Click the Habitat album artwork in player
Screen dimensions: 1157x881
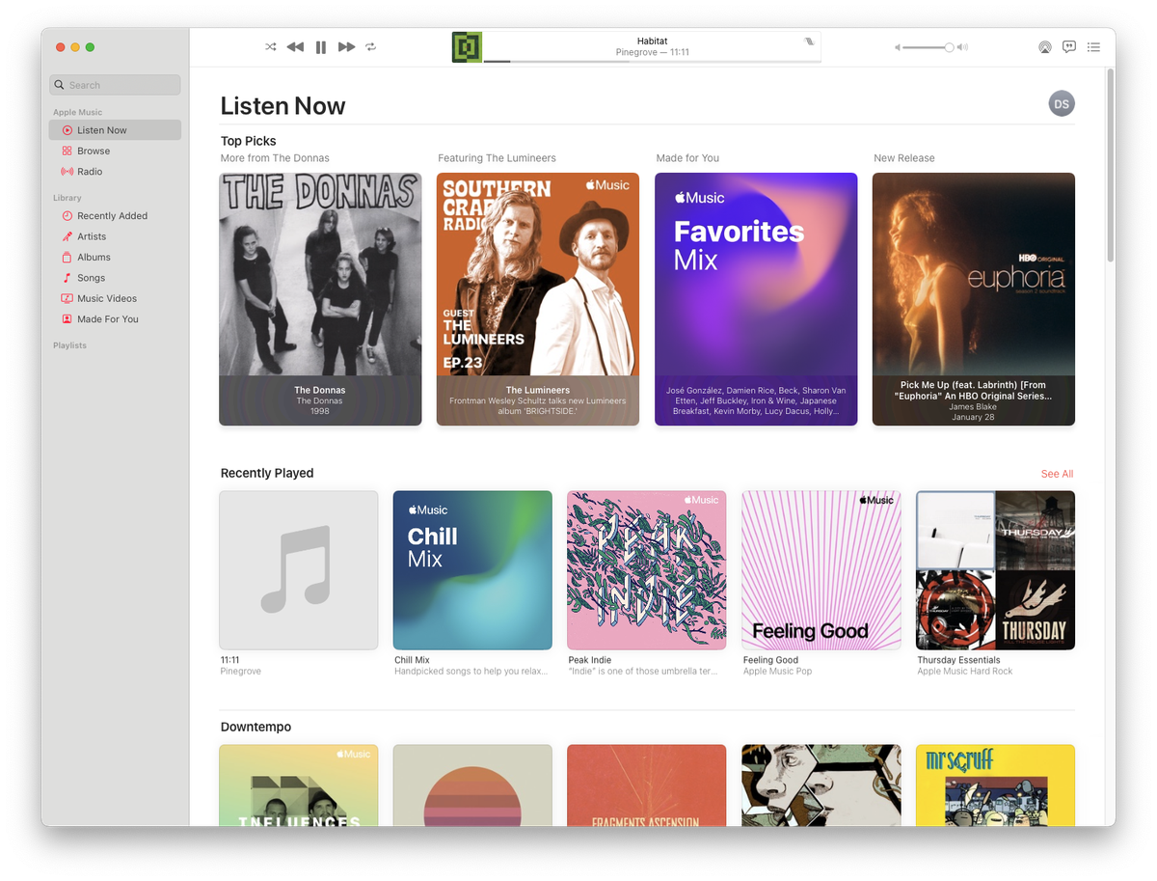[467, 47]
